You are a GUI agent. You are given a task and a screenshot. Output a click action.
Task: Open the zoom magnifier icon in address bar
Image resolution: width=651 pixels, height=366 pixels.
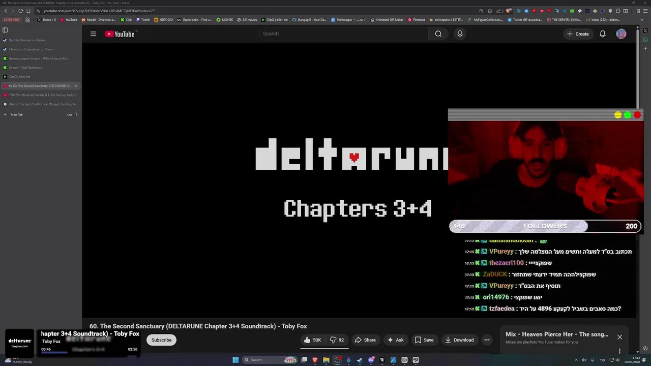pos(481,11)
